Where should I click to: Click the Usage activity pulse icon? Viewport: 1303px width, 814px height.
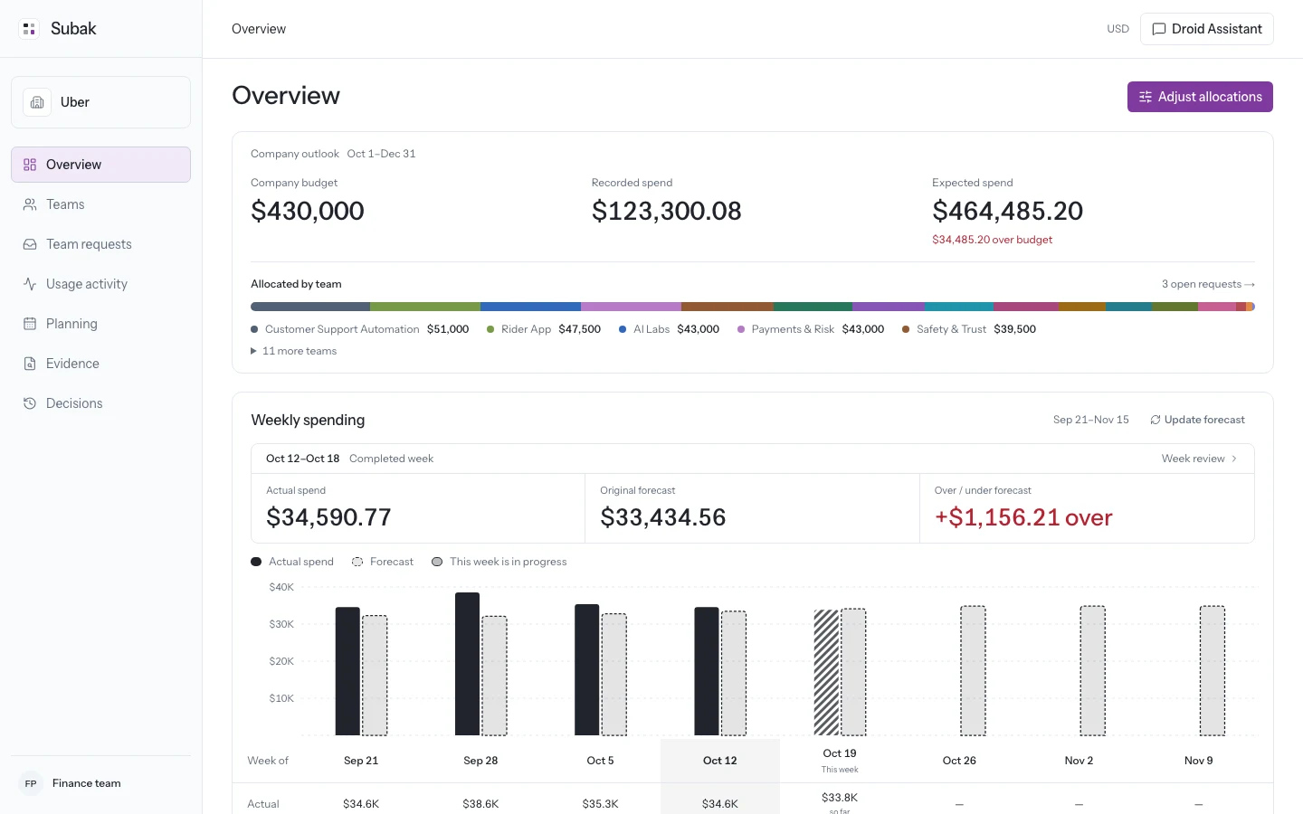30,284
